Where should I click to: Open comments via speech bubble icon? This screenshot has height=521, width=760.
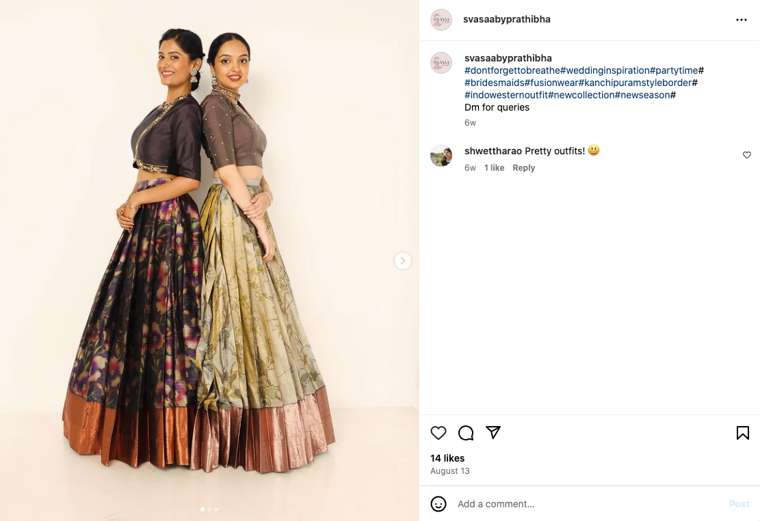click(x=466, y=432)
